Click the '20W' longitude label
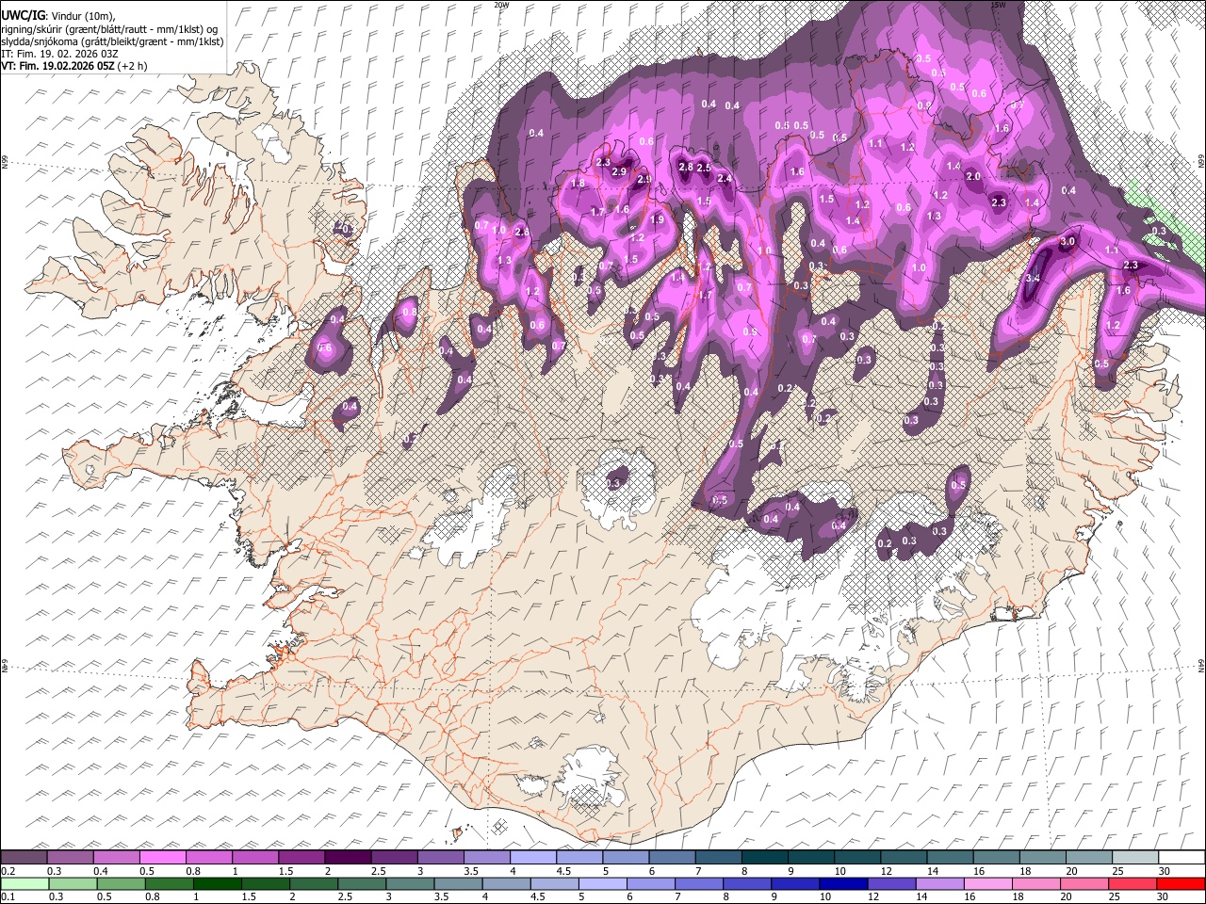Screen dimensions: 1206x904 tap(501, 5)
